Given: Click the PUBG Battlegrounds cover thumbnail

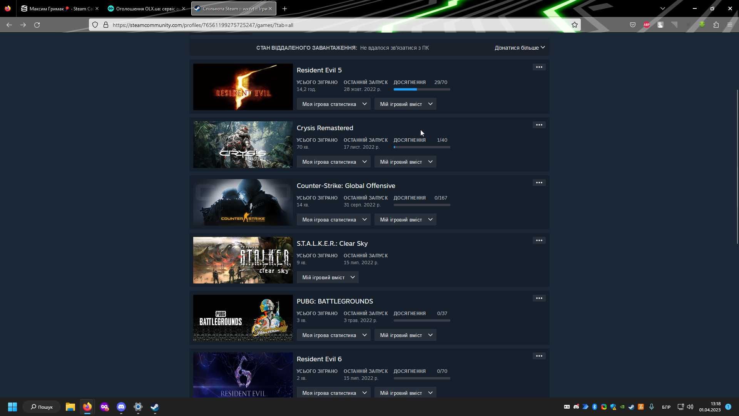Looking at the screenshot, I should [x=243, y=318].
